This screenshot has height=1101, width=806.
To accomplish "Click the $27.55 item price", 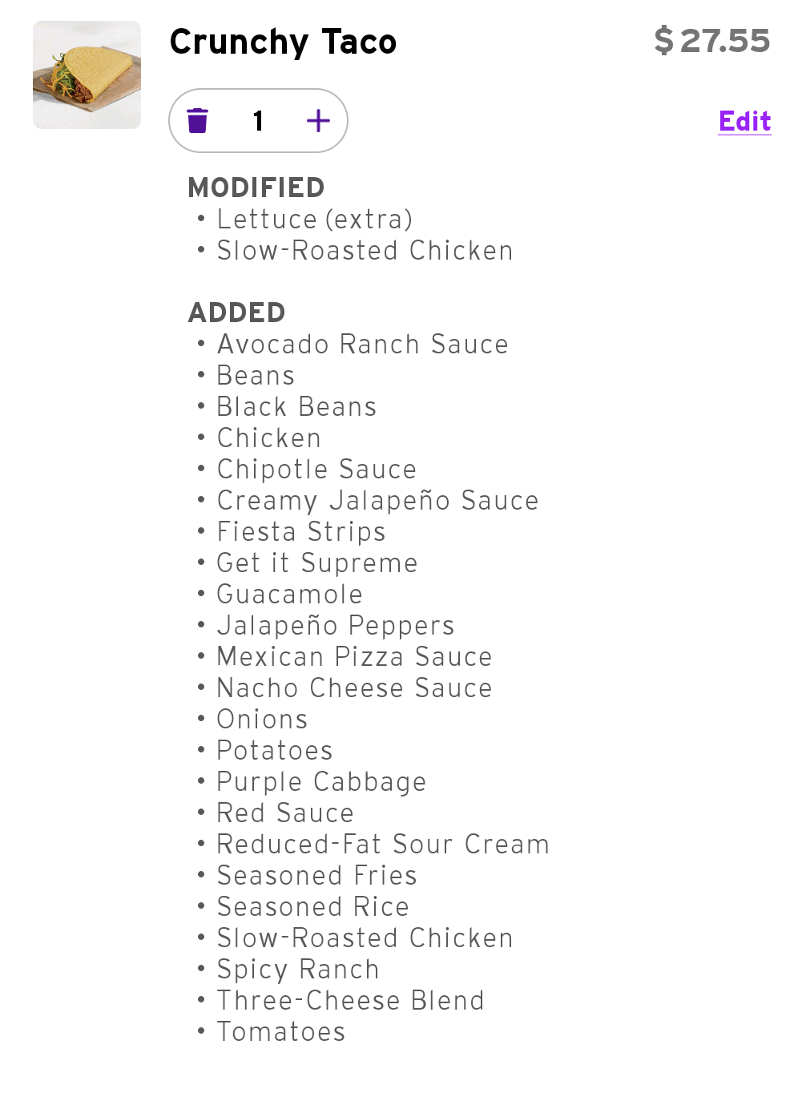I will [711, 41].
